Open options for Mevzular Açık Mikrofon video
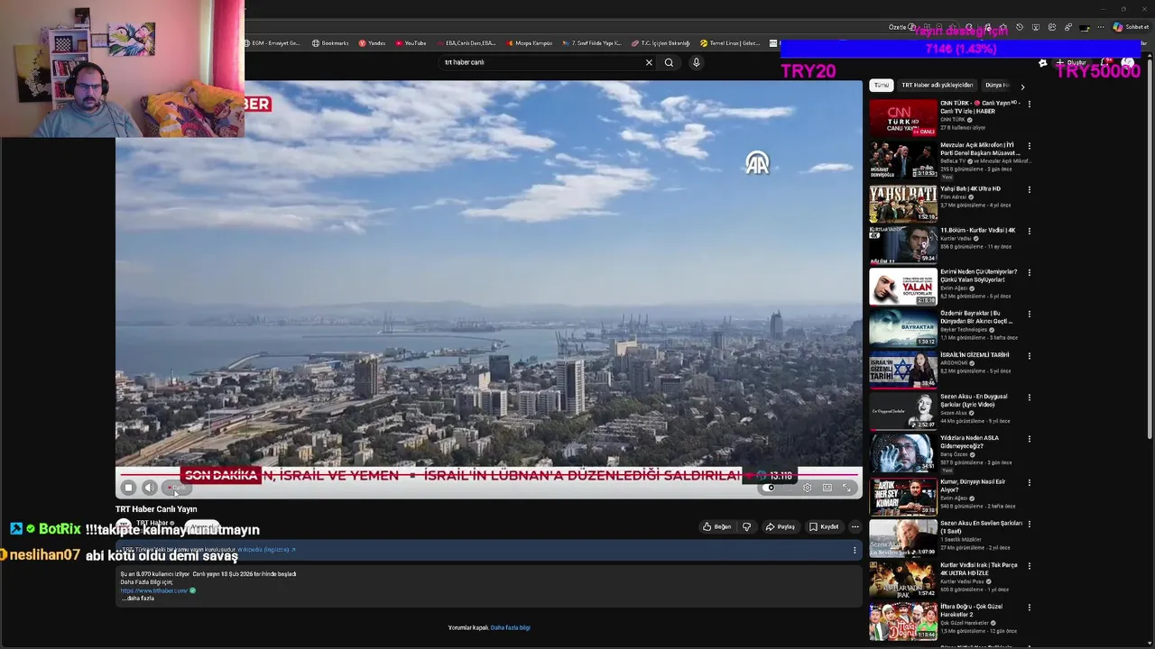This screenshot has width=1155, height=649. point(1030,146)
